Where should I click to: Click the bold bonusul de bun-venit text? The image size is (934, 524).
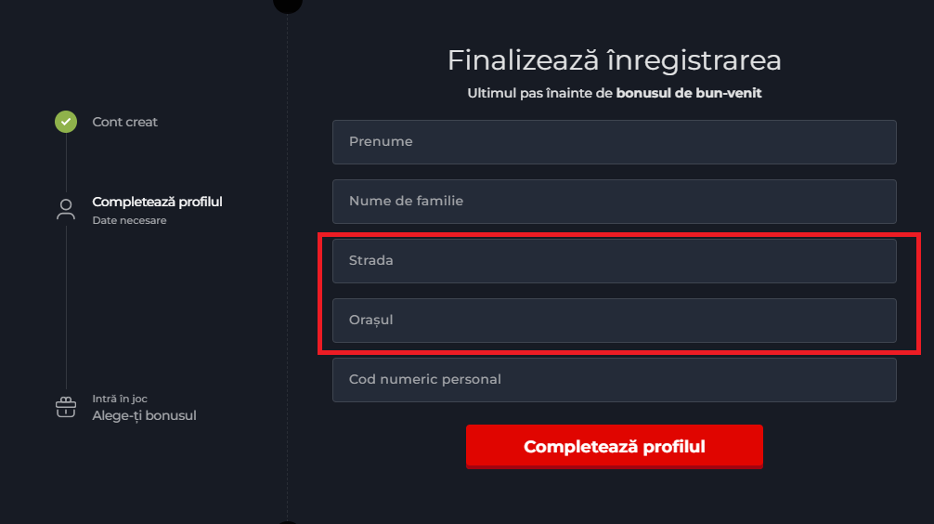pyautogui.click(x=689, y=94)
